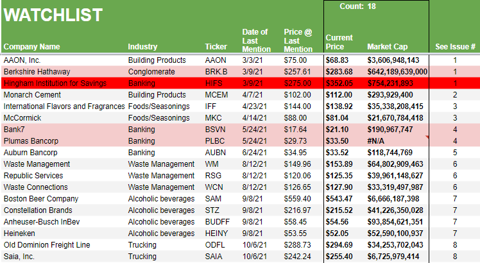Select the Bank7 company cell

[14, 130]
